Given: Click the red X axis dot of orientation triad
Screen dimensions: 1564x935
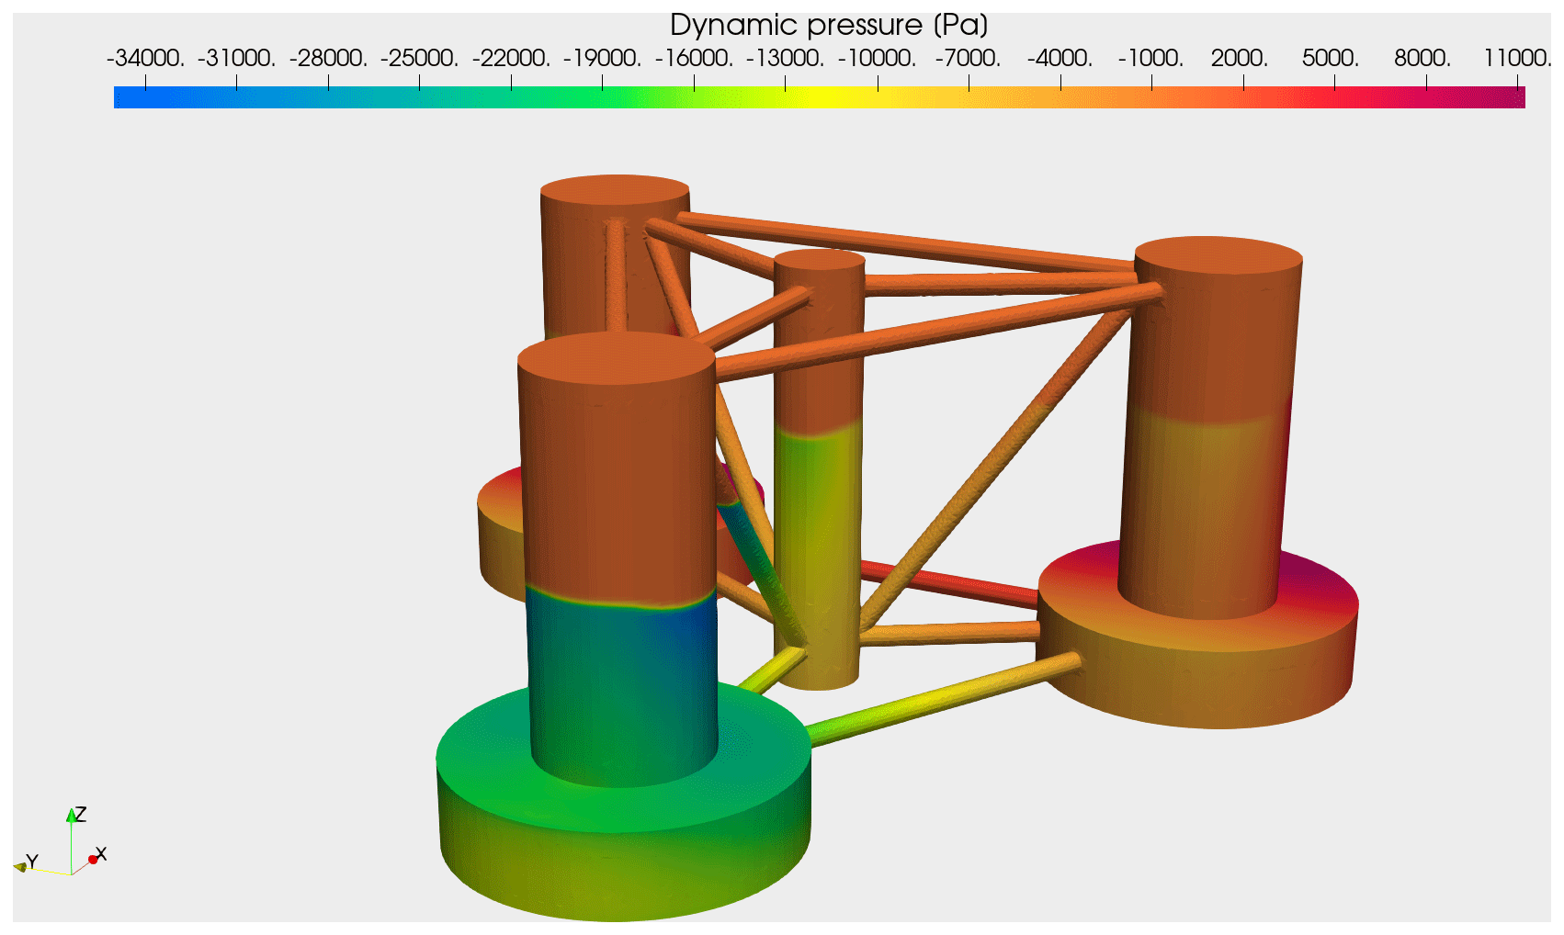Looking at the screenshot, I should [93, 860].
